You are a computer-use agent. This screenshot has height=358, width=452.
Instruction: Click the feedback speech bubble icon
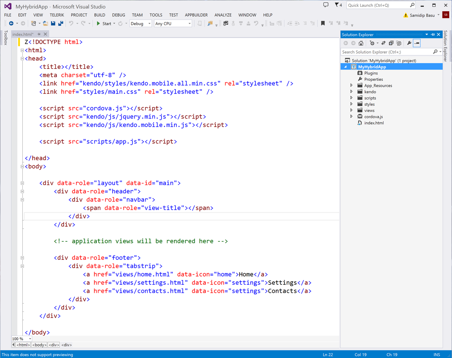click(326, 5)
